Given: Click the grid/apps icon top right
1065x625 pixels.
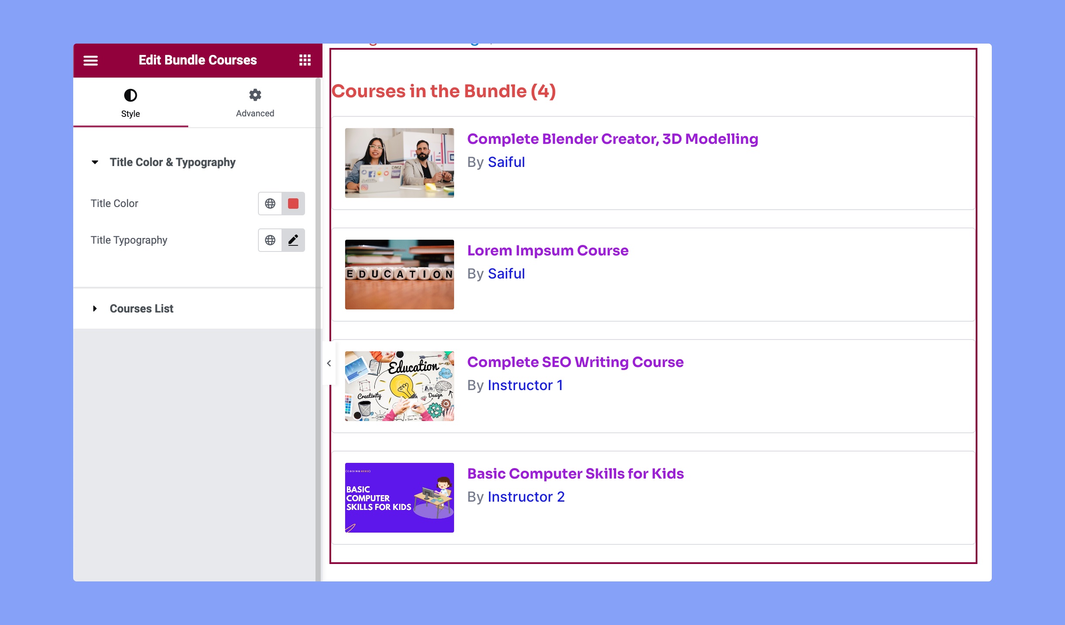Looking at the screenshot, I should pos(305,60).
